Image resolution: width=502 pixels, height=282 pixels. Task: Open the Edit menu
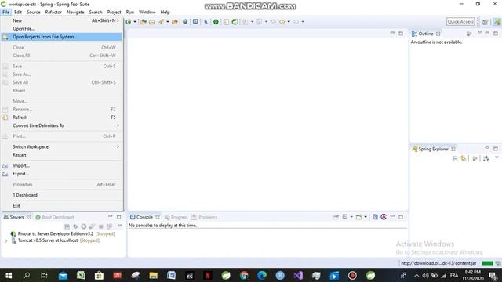pyautogui.click(x=18, y=13)
